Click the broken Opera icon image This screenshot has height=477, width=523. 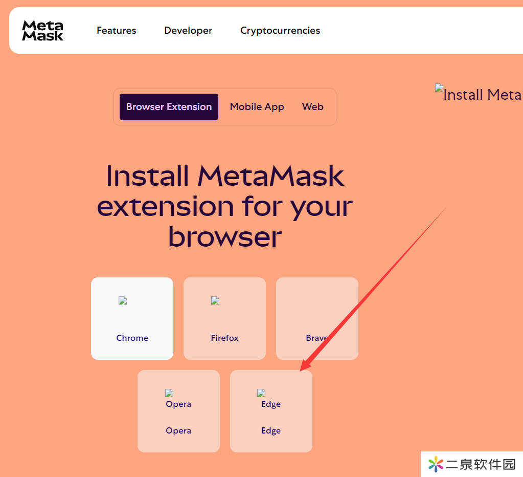click(x=169, y=393)
